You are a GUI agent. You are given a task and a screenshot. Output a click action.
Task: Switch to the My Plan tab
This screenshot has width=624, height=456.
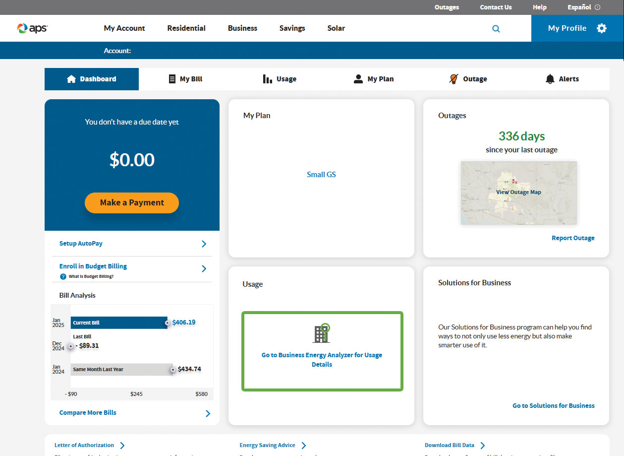(374, 79)
